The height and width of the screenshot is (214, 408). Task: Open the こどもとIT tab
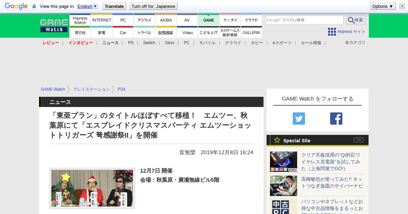click(x=208, y=32)
